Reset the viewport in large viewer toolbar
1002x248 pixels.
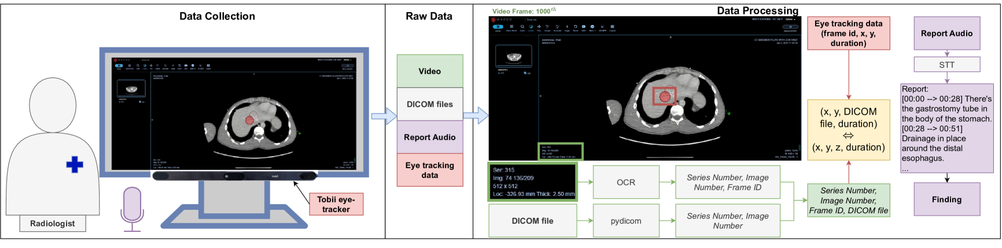576,27
